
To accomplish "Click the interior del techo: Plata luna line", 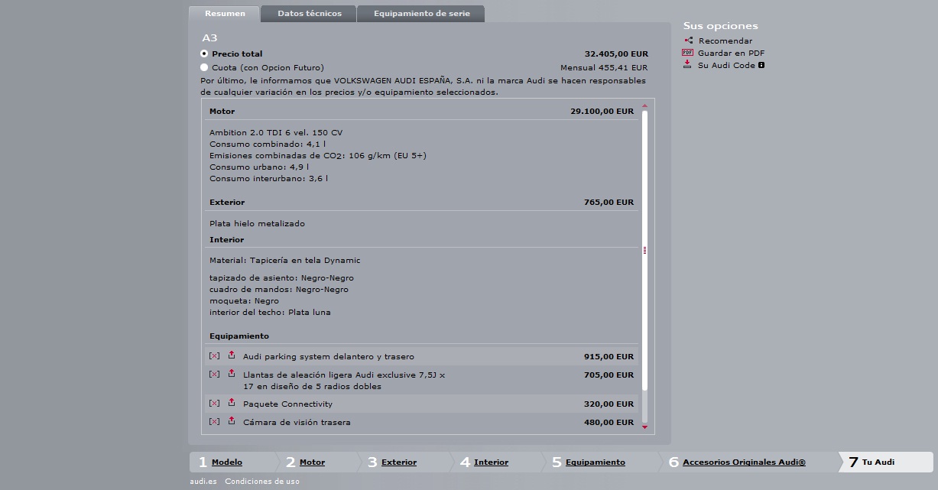I will pos(270,312).
